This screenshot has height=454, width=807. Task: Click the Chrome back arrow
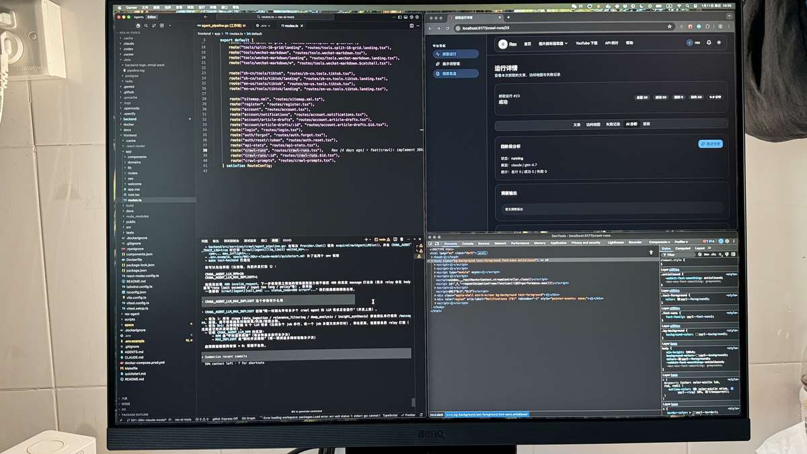[430, 28]
